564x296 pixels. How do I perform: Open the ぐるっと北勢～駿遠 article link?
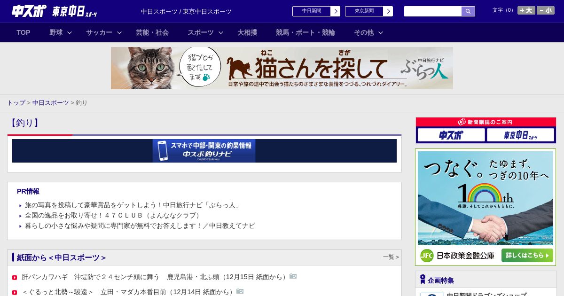click(128, 292)
